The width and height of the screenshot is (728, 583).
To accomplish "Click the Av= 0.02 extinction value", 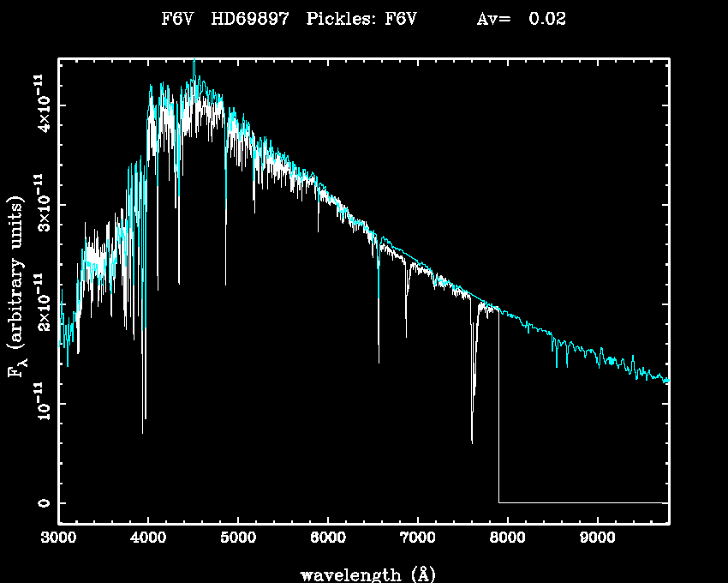I will (521, 19).
